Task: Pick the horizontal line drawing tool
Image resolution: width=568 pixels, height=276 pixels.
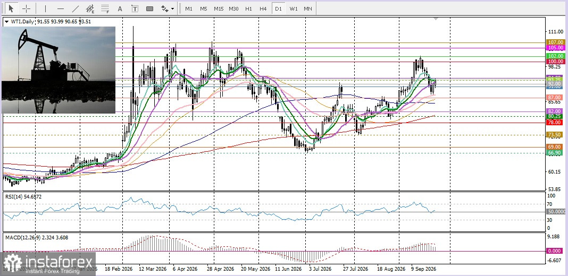Action: click(61, 8)
